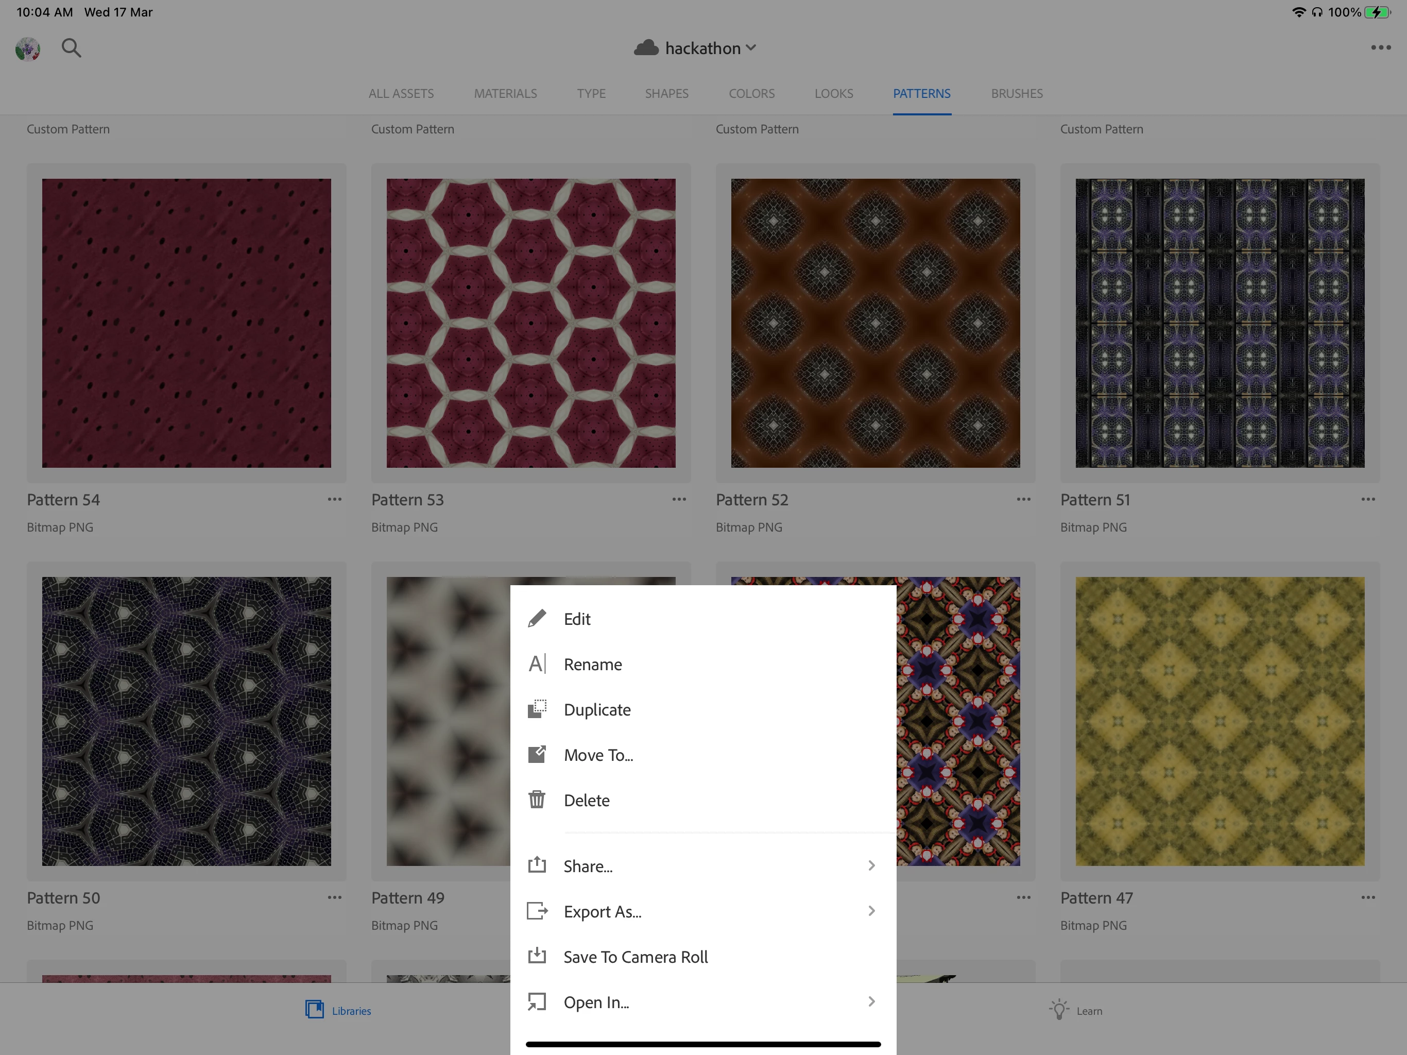The height and width of the screenshot is (1055, 1407).
Task: Click the Rename text-cursor icon
Action: coord(537,665)
